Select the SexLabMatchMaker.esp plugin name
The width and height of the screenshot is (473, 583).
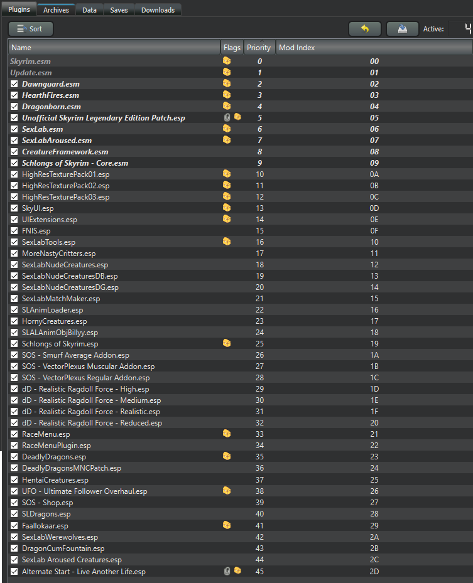(x=61, y=299)
